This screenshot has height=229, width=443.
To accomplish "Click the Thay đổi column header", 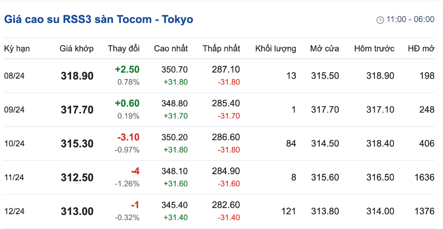I will (124, 48).
